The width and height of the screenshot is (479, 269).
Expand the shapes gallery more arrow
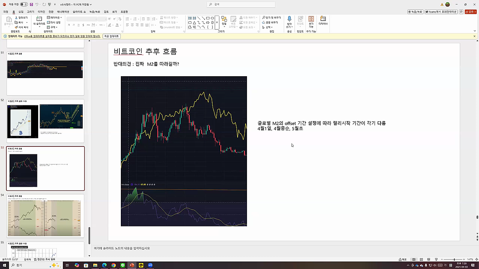(x=217, y=22)
